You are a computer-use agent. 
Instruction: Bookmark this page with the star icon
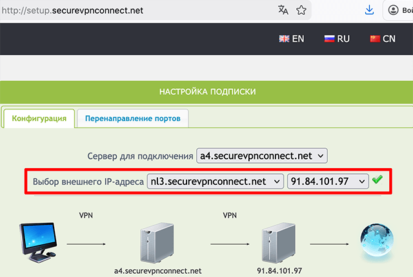click(x=301, y=10)
